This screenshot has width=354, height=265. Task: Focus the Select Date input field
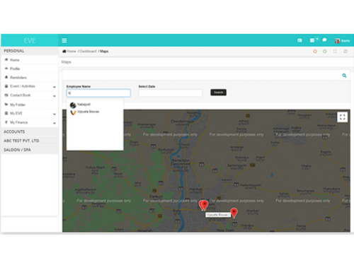[171, 93]
